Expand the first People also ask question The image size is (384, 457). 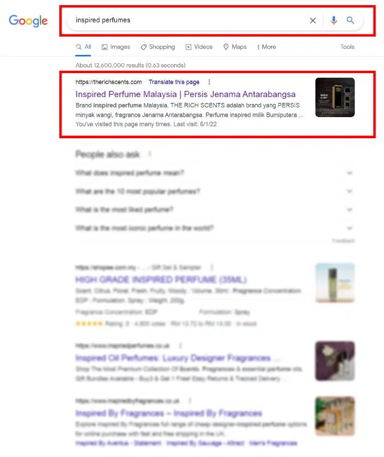tap(215, 173)
